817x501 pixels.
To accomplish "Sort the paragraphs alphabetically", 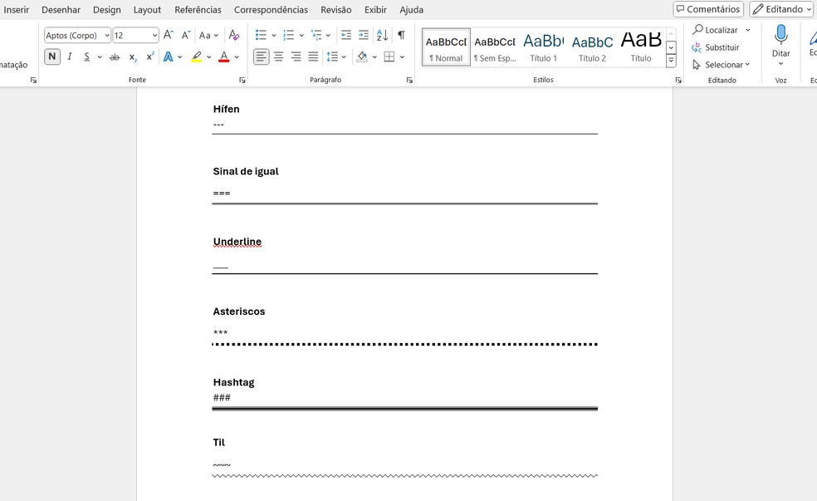I will [x=382, y=35].
